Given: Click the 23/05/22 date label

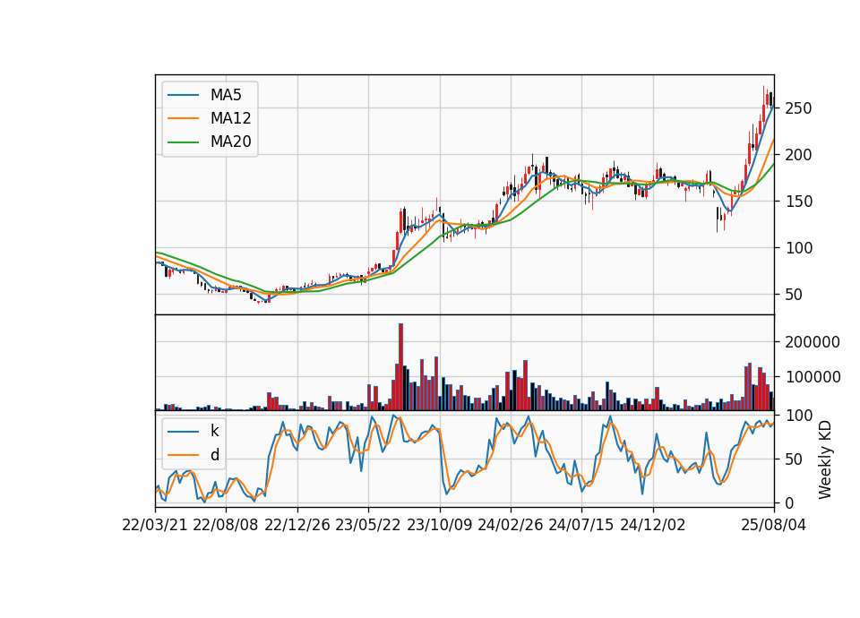Looking at the screenshot, I should click(x=368, y=525).
